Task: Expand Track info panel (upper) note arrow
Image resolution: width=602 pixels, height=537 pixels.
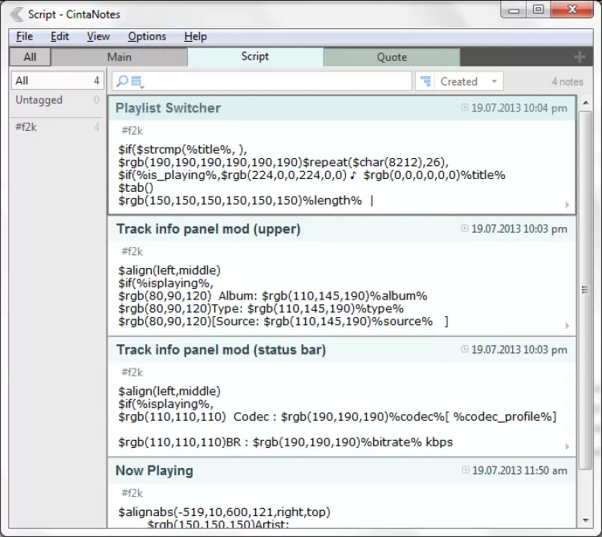Action: pos(567,326)
